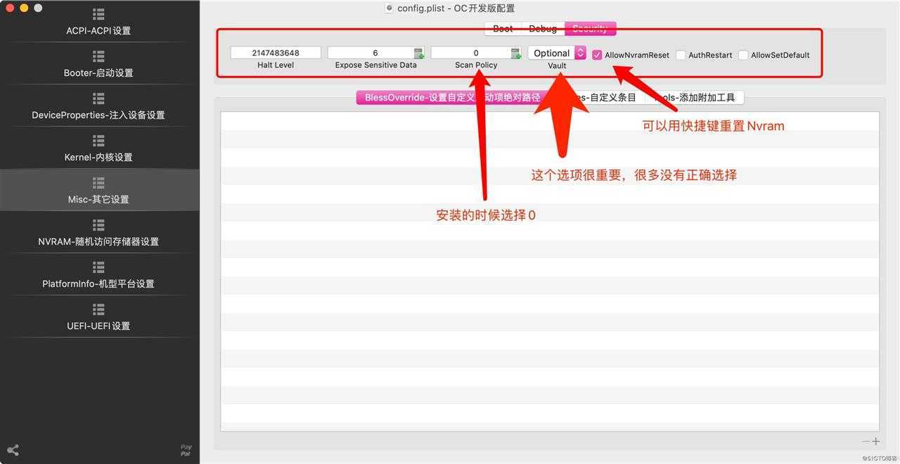The height and width of the screenshot is (464, 900).
Task: Open the DeviceProperties-注入设备设置 section
Action: (98, 107)
